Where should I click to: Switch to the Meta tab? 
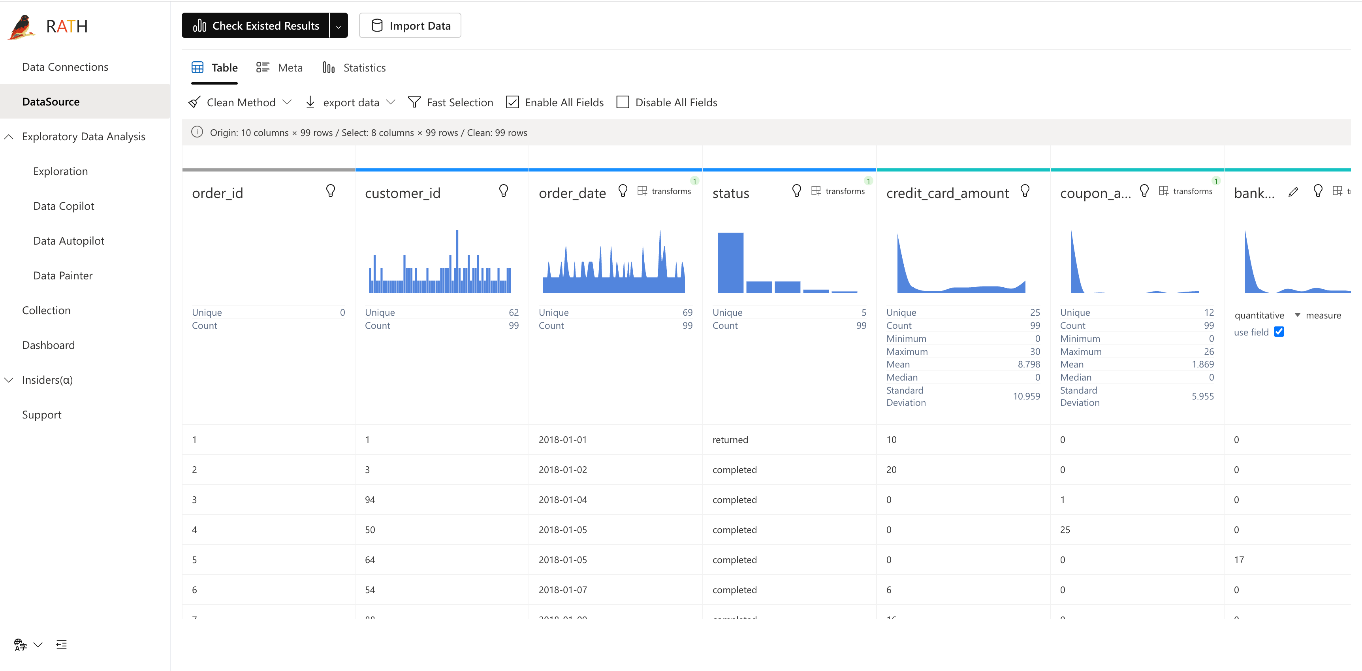(280, 68)
